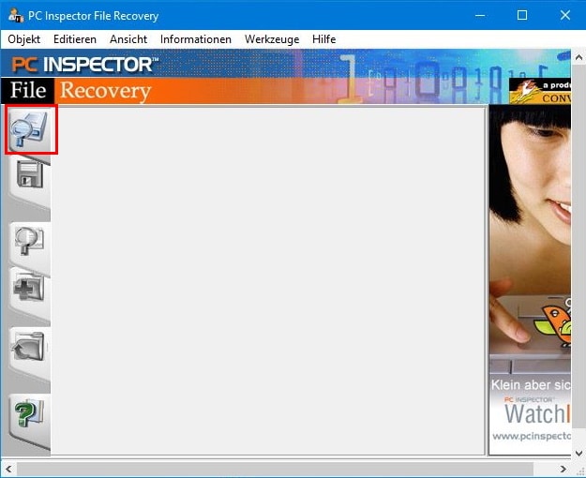The width and height of the screenshot is (586, 478).
Task: Click the WatchIt advertisement banner
Action: (530, 279)
